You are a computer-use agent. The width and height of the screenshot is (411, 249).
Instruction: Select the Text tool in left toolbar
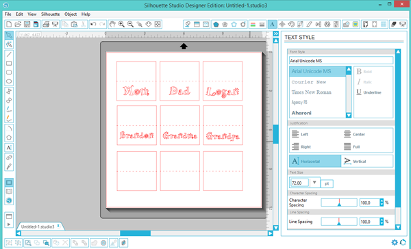9,147
